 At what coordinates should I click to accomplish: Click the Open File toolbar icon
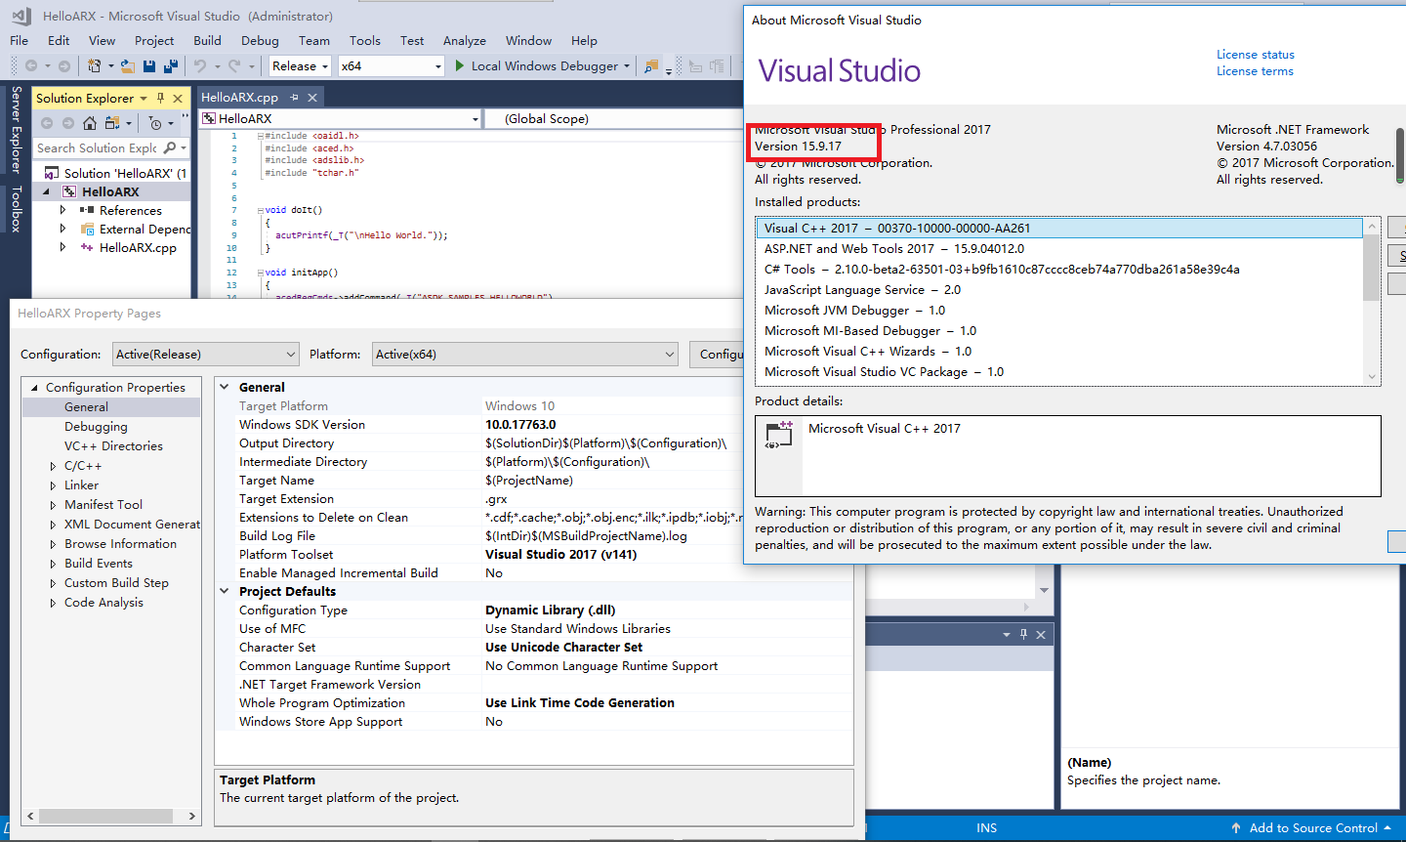(x=128, y=66)
